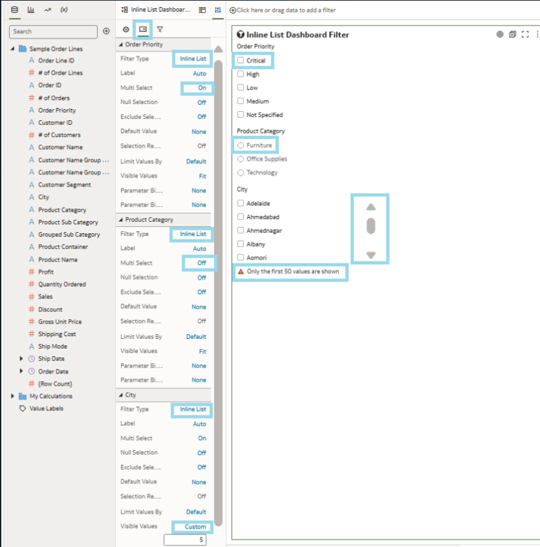Viewport: 540px width, 547px height.
Task: Click the City list scroll down arrow
Action: tap(371, 255)
